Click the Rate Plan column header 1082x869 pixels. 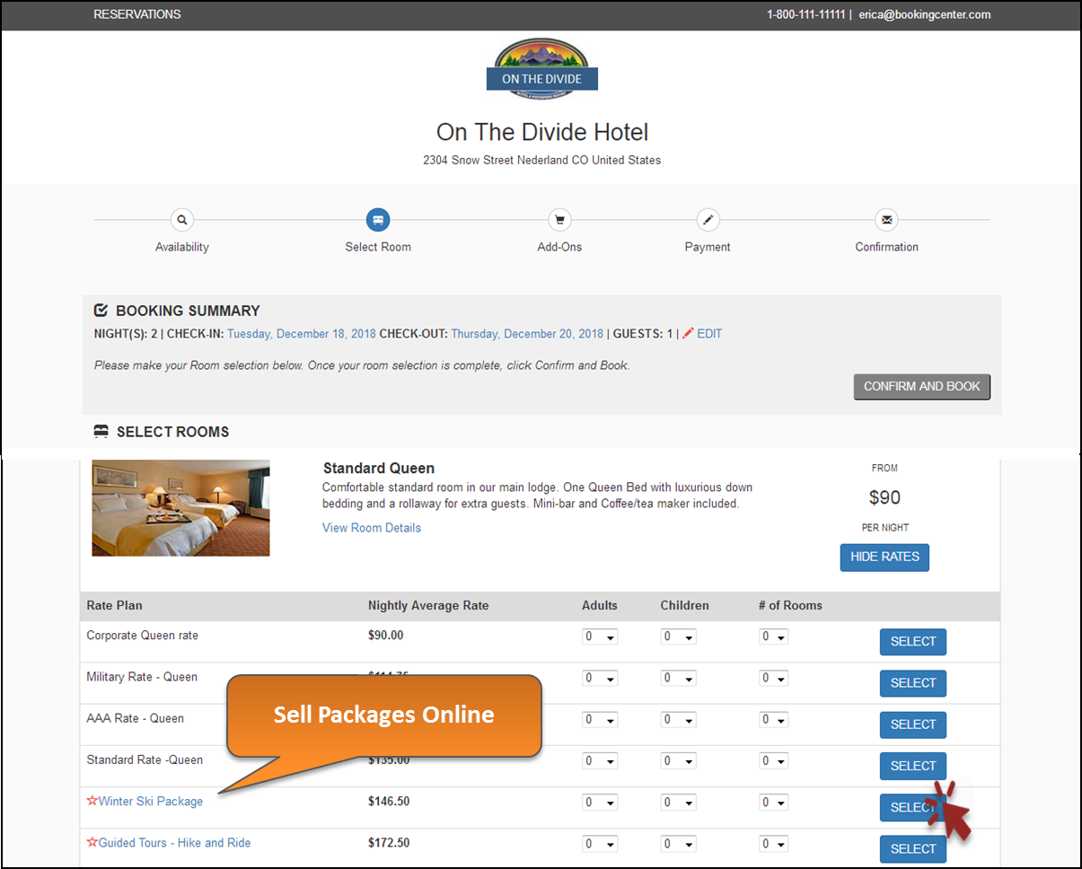pos(114,606)
